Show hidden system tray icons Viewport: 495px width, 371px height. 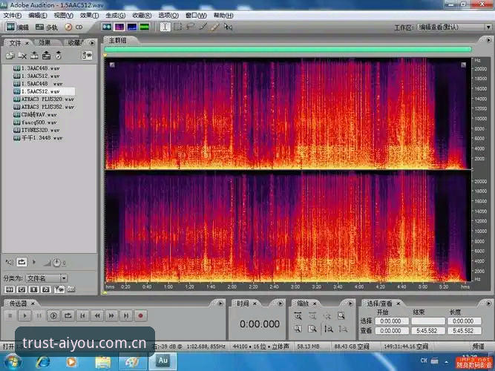click(x=447, y=361)
